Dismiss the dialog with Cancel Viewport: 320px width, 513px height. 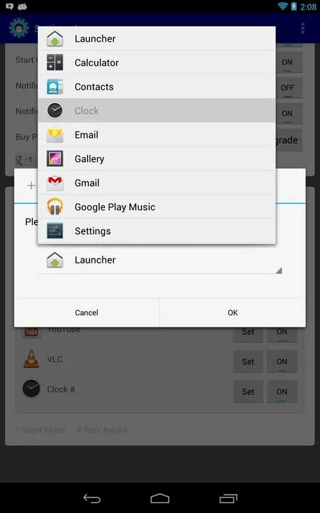pos(86,312)
